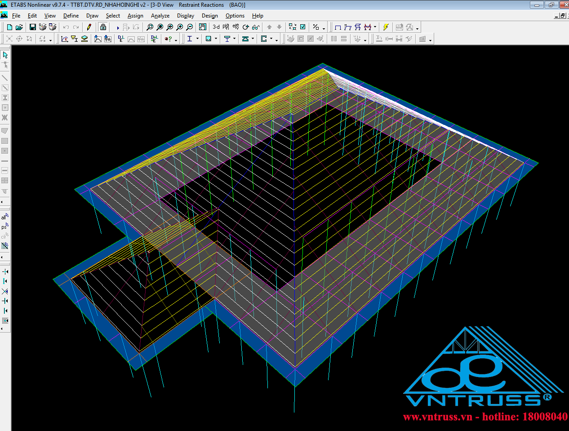Expand the steel frame design dropdown arrow
The image size is (569, 431).
pyautogui.click(x=198, y=39)
